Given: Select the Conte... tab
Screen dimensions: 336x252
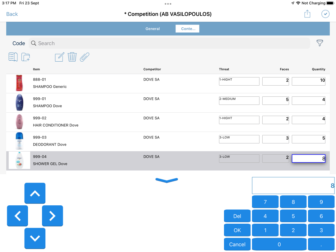Looking at the screenshot, I should point(188,29).
